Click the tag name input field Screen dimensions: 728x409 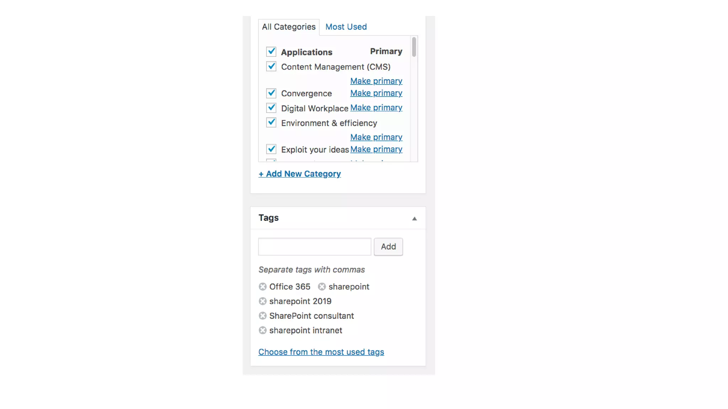(315, 247)
